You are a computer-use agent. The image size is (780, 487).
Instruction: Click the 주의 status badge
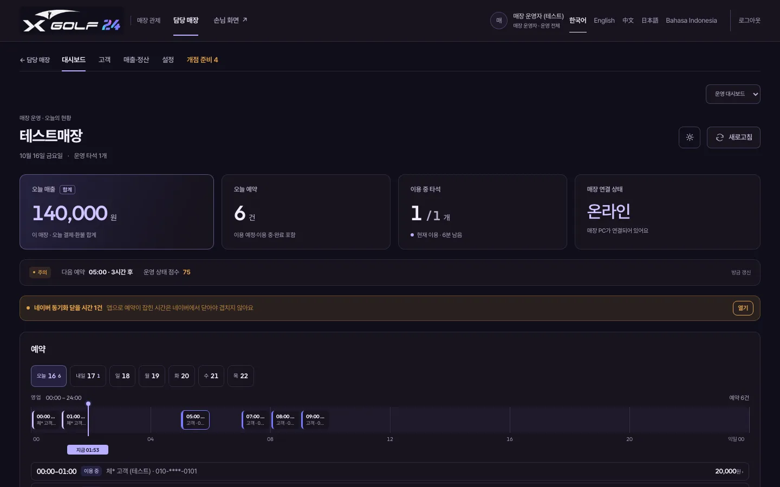40,273
